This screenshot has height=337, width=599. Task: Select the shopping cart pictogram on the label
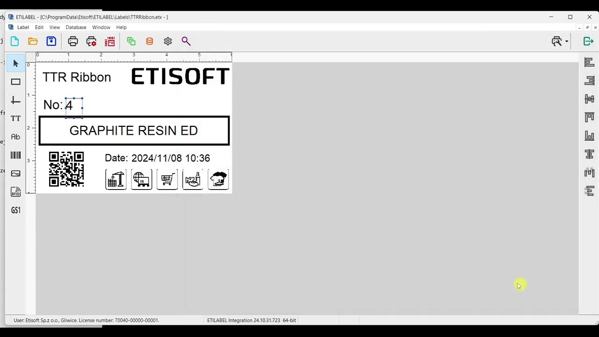[167, 179]
